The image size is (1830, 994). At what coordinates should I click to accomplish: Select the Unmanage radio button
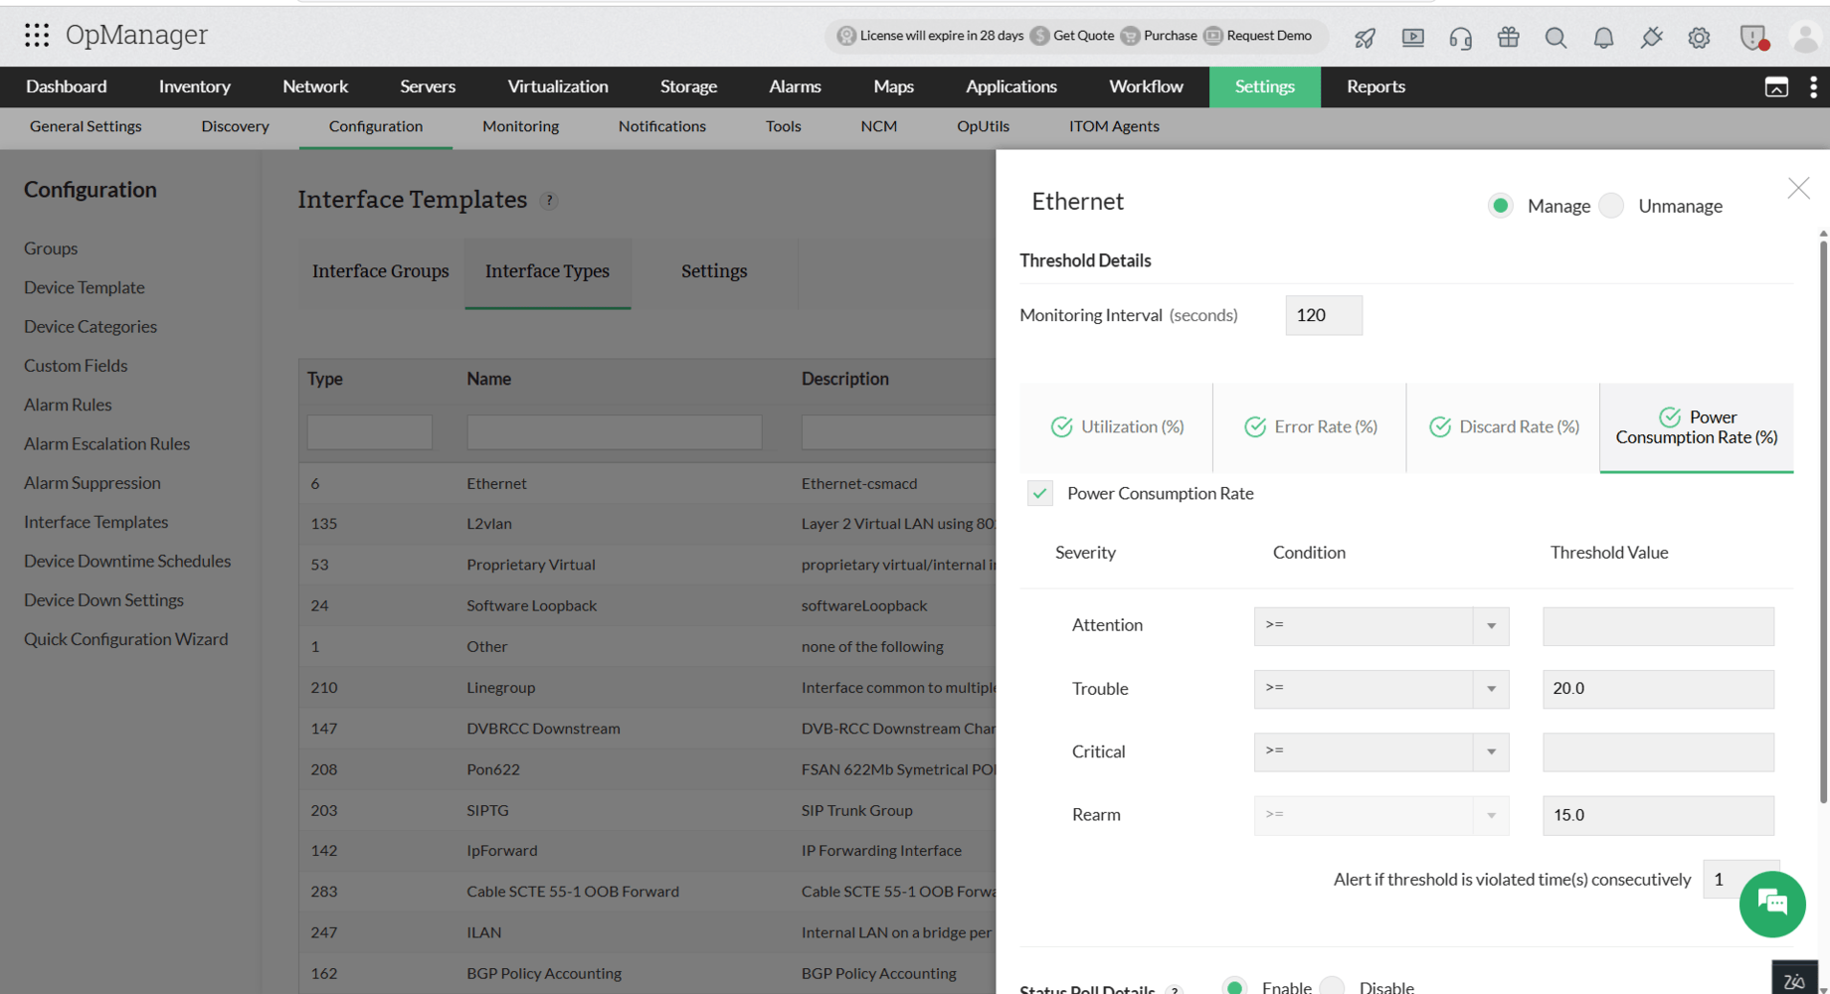[1611, 206]
